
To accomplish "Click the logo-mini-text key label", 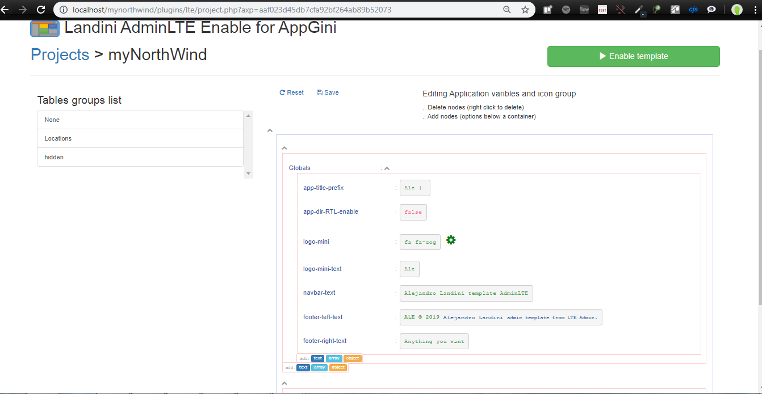I will click(x=323, y=269).
